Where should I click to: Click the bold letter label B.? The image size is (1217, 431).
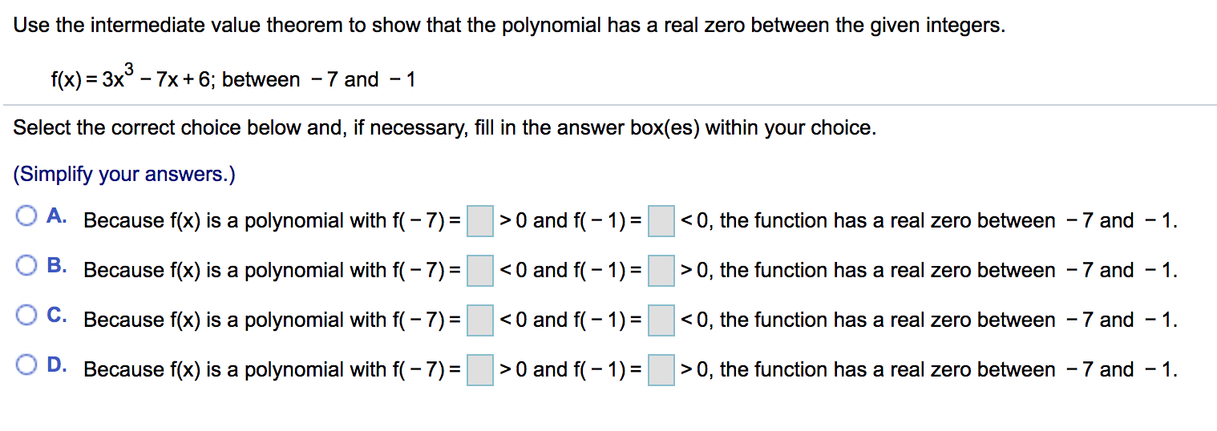coord(56,266)
